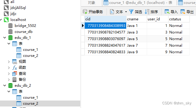196x108 pixels.
Task: Click the Normal status in Java 9 row
Action: [179, 52]
